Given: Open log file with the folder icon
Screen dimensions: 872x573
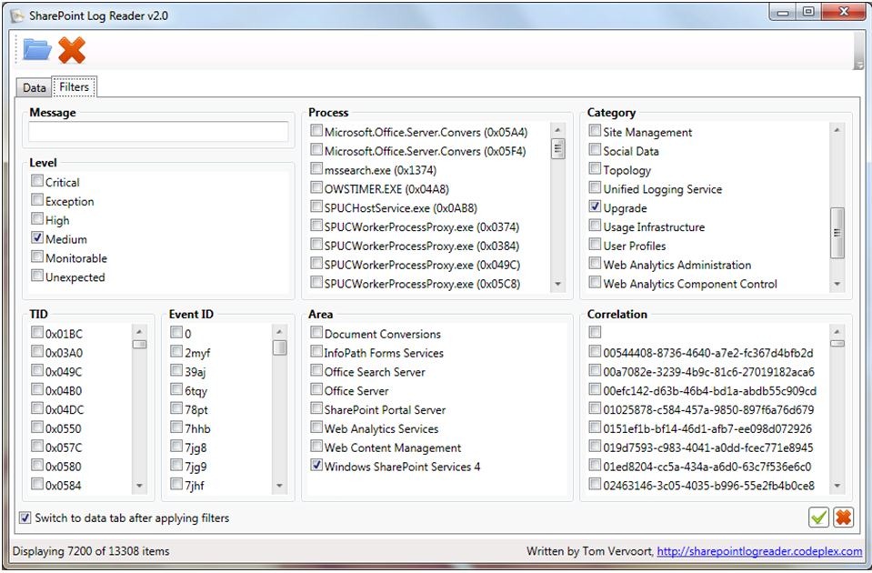Looking at the screenshot, I should (37, 51).
